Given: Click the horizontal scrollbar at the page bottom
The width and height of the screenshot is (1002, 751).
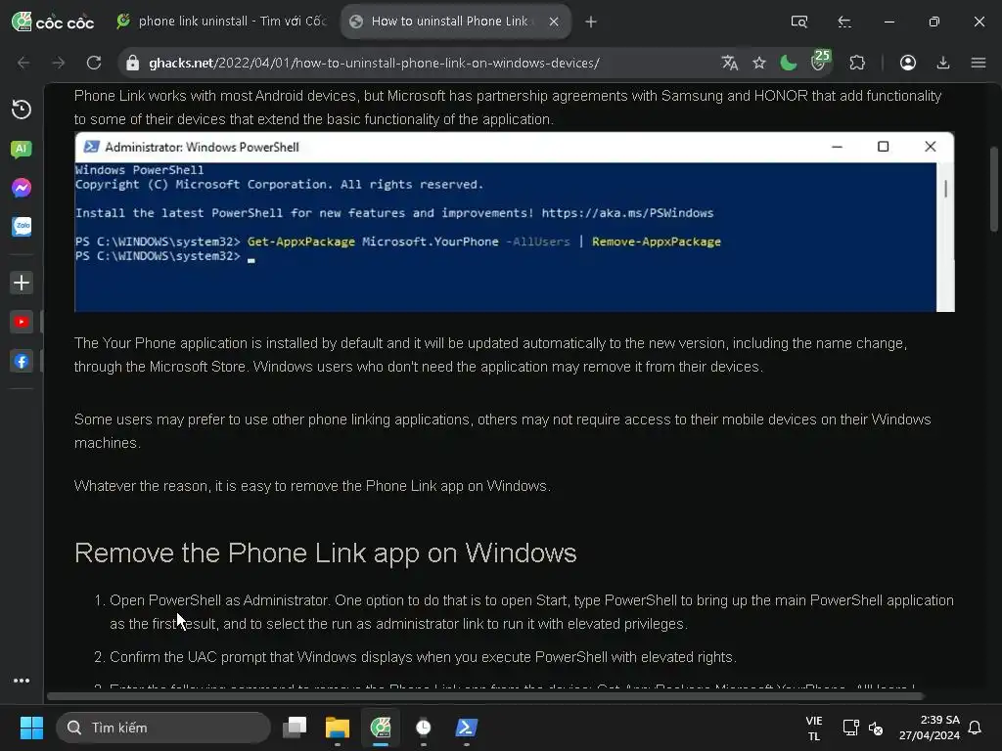Looking at the screenshot, I should tap(485, 696).
